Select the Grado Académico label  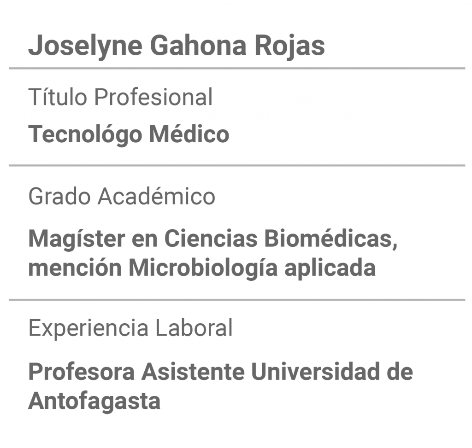coord(122,196)
